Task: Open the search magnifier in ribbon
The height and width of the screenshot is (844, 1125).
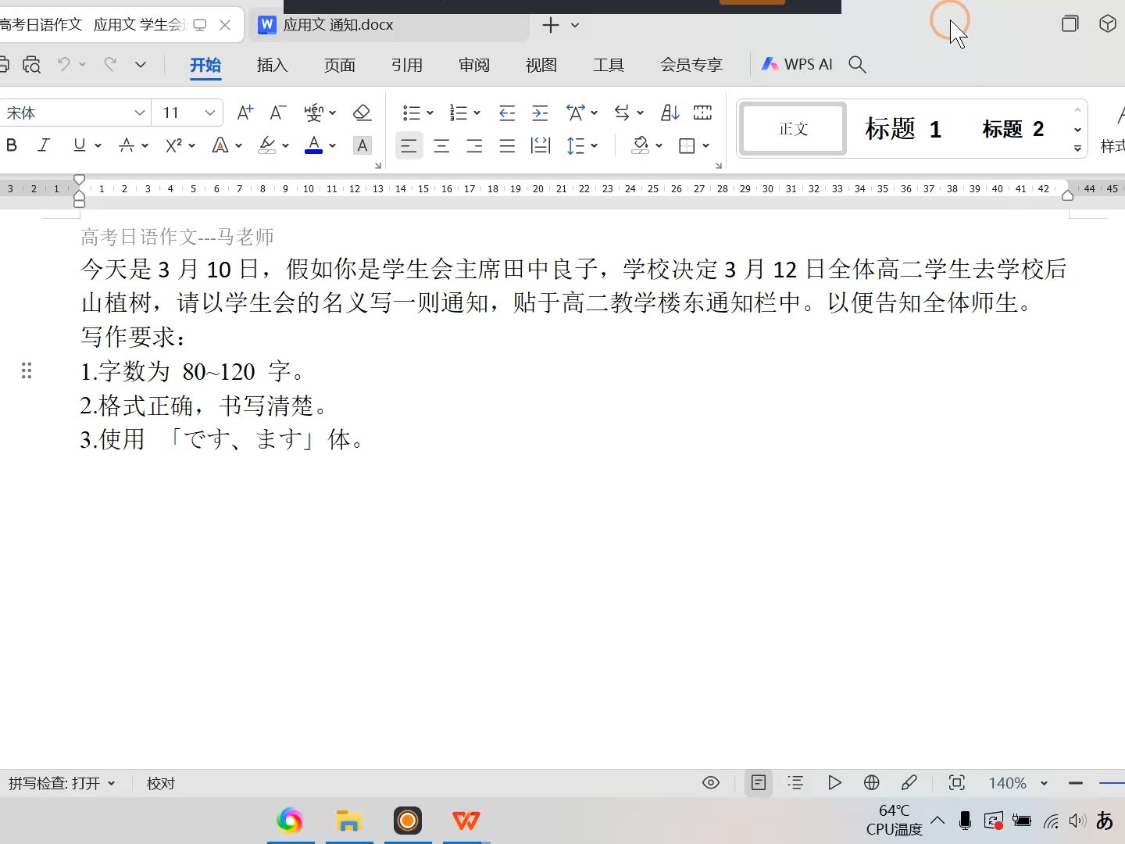Action: [x=857, y=65]
